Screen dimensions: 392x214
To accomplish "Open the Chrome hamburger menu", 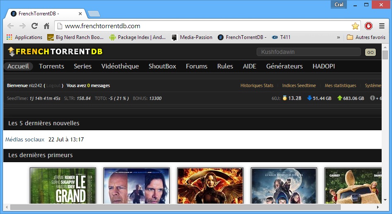I will pos(382,26).
